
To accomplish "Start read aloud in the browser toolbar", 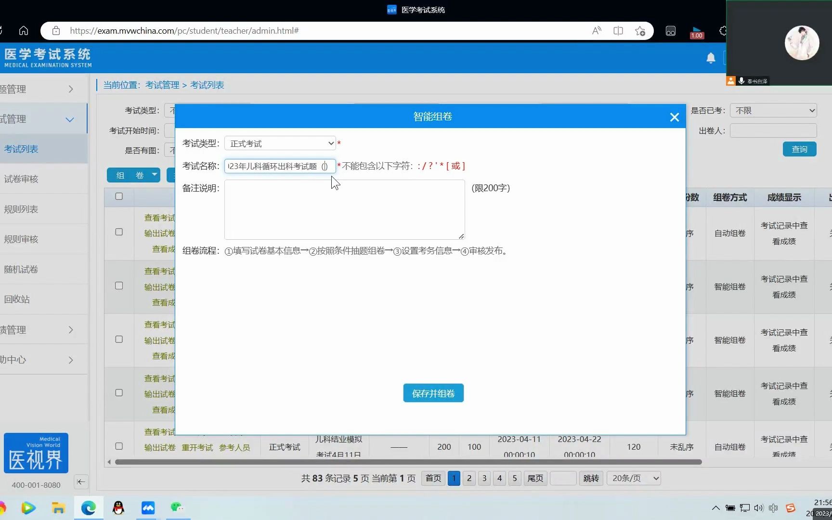I will pos(596,30).
